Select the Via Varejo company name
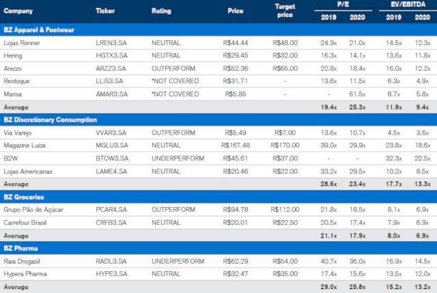 click(18, 133)
